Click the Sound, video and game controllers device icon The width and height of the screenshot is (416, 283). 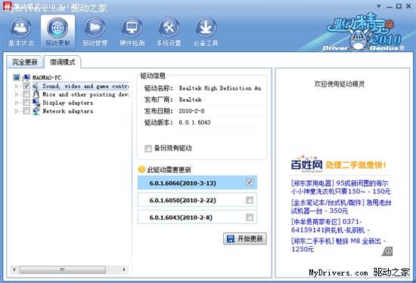click(x=36, y=86)
